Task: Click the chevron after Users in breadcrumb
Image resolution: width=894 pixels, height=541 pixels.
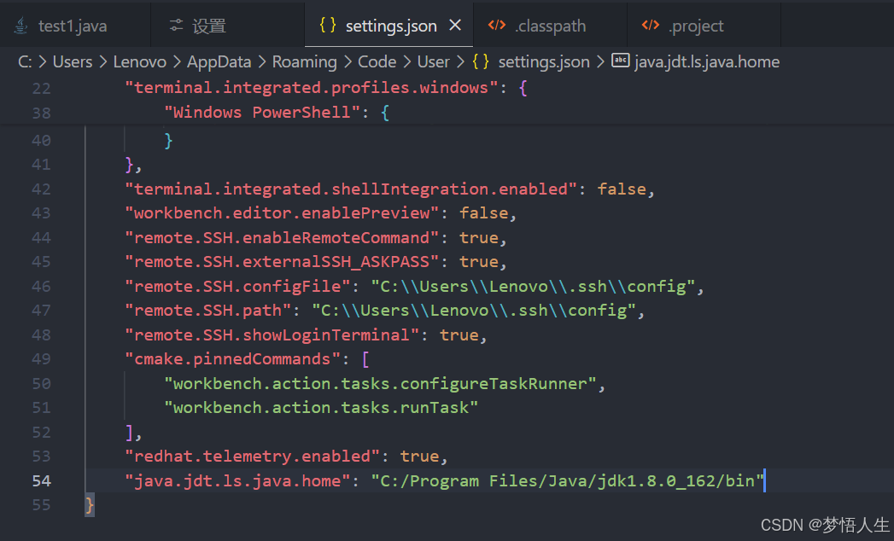Action: tap(102, 61)
